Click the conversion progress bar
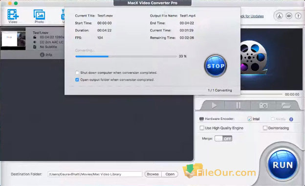The height and width of the screenshot is (186, 305). pos(126,56)
